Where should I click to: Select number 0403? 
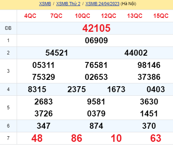[x=156, y=89]
